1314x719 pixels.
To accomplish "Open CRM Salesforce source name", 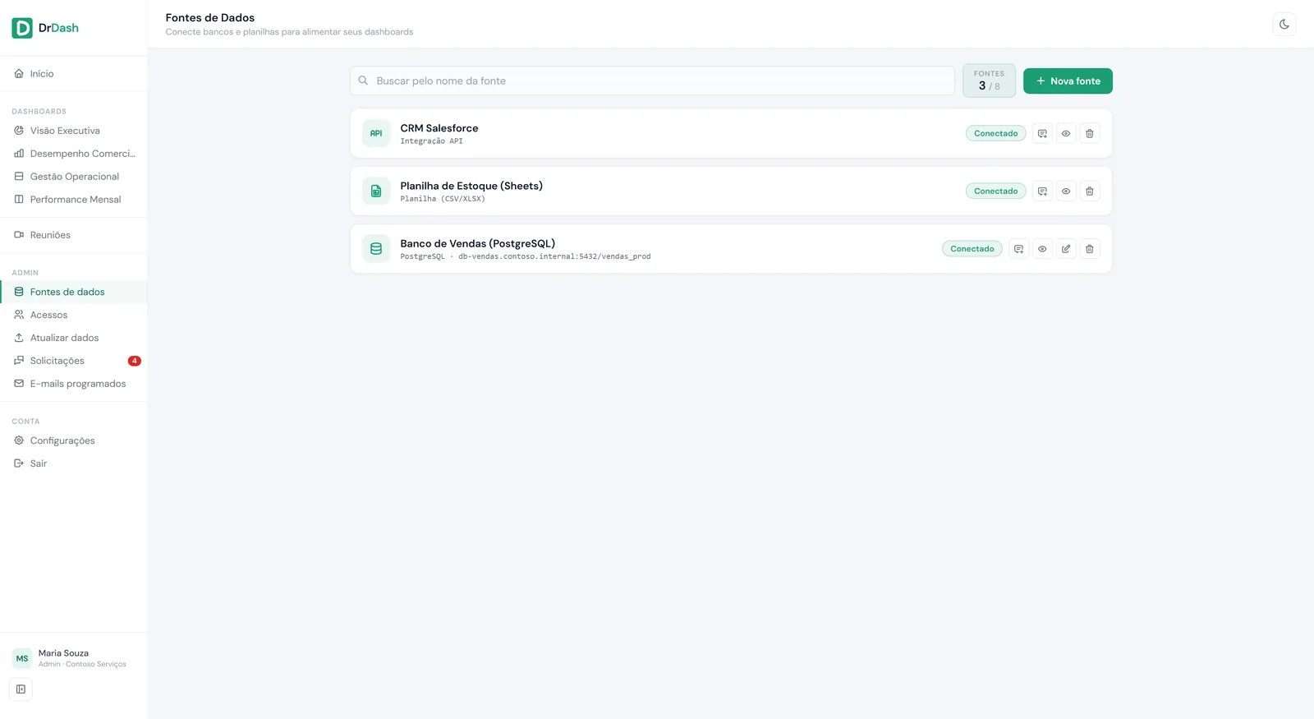I will 439,128.
